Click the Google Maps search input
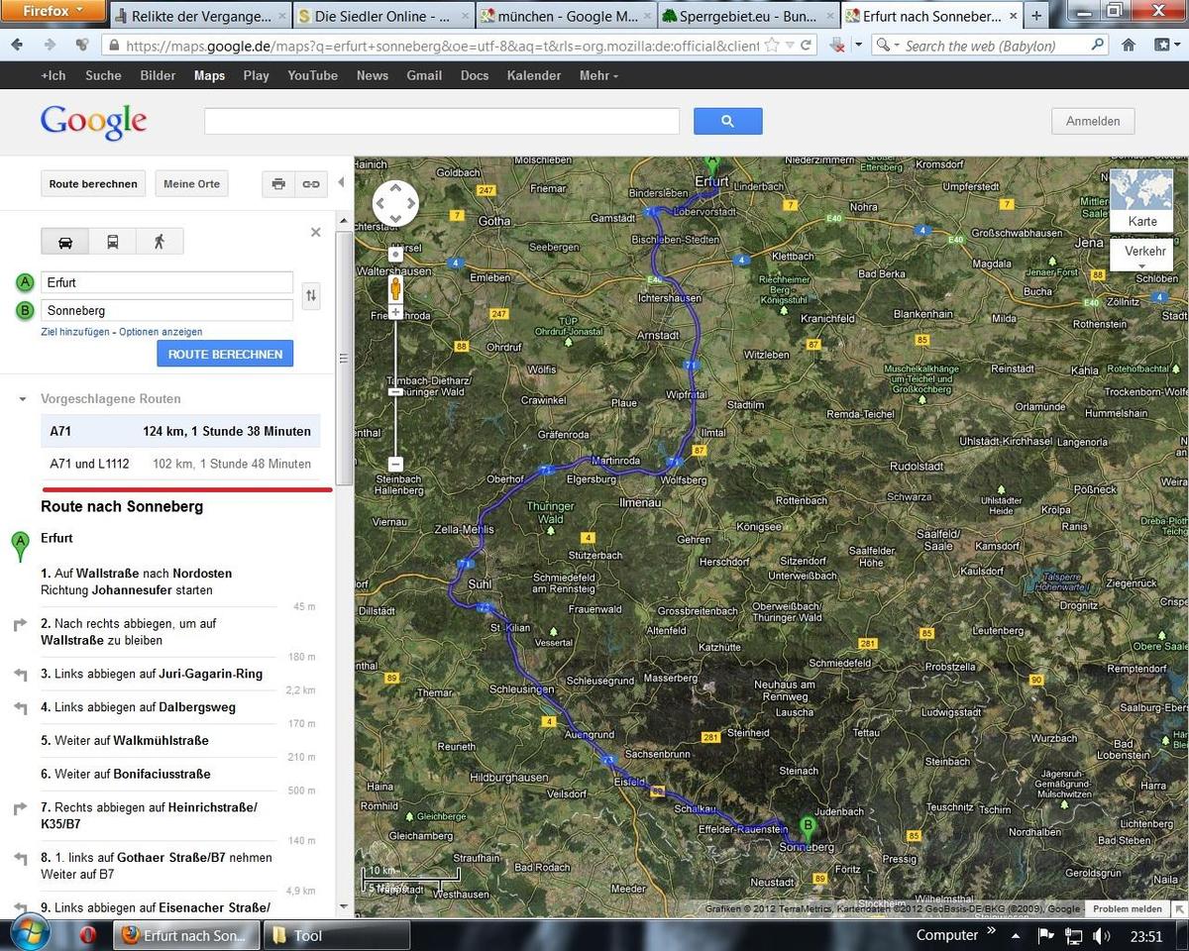1189x951 pixels. point(442,121)
